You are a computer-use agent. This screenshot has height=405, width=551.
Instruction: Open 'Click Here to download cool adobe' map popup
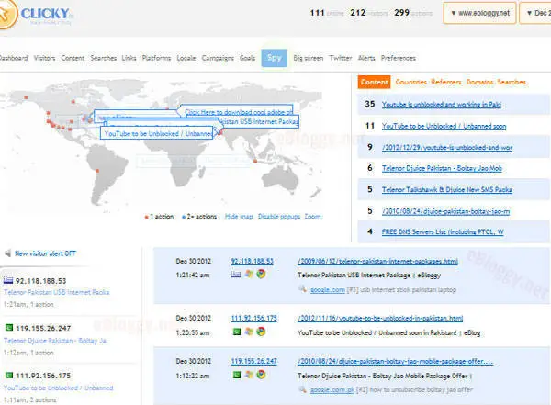tap(238, 112)
